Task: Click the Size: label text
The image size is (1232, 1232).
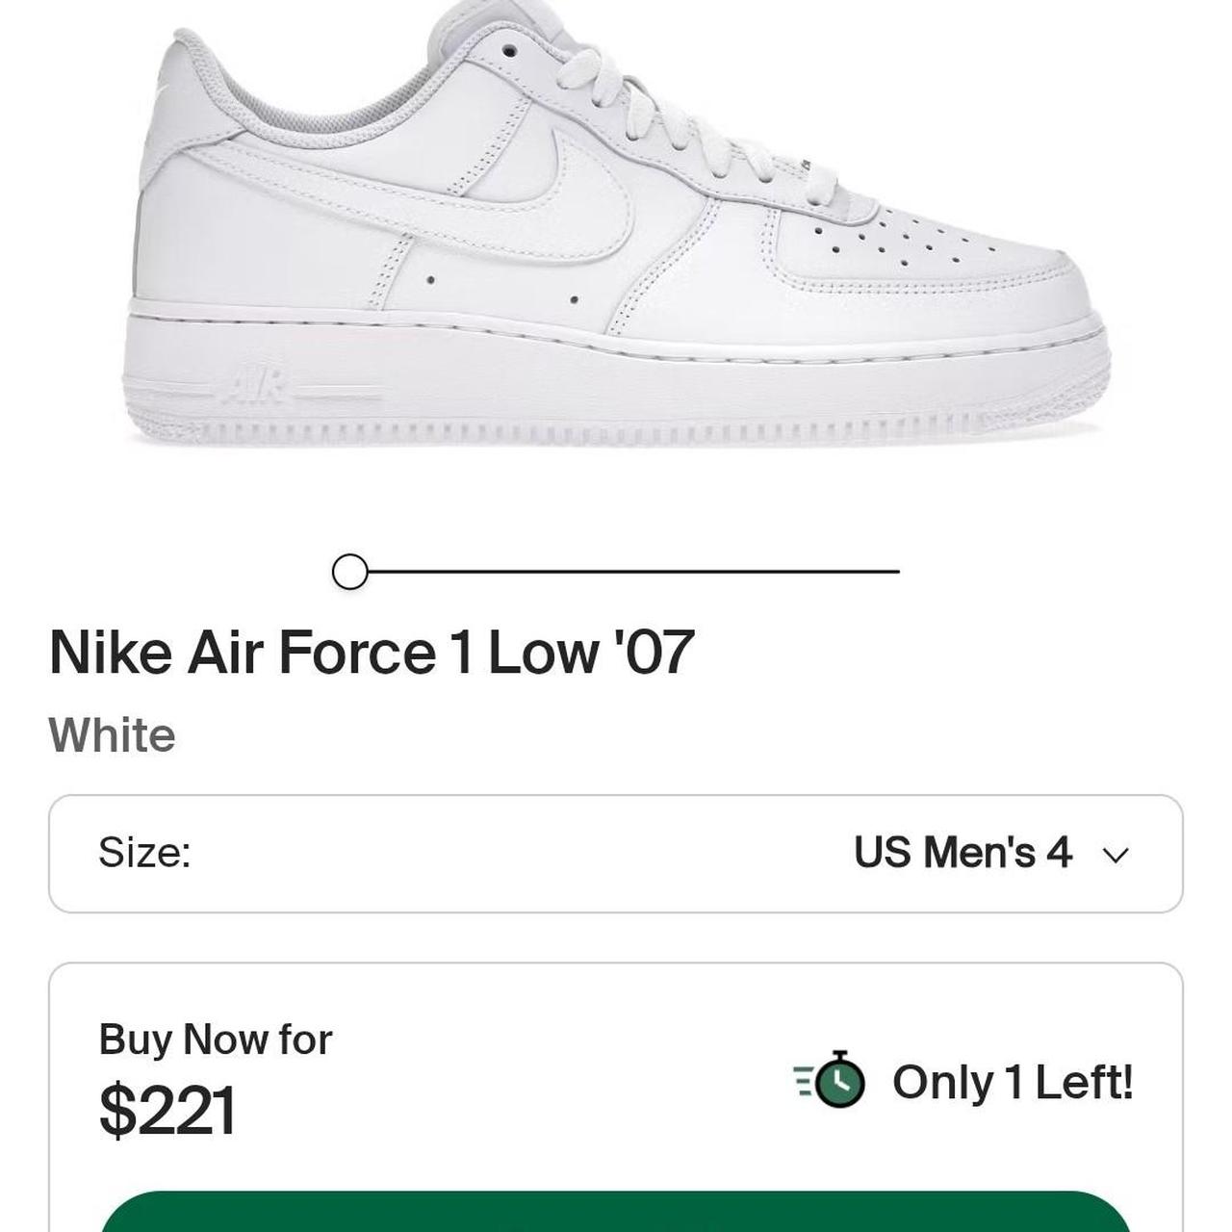Action: [144, 853]
